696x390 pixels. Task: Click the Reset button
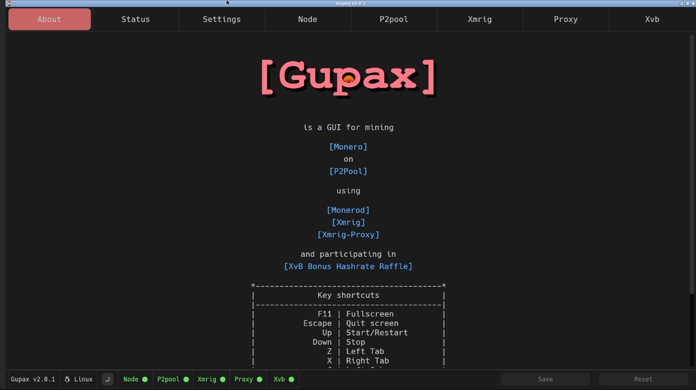pos(643,379)
